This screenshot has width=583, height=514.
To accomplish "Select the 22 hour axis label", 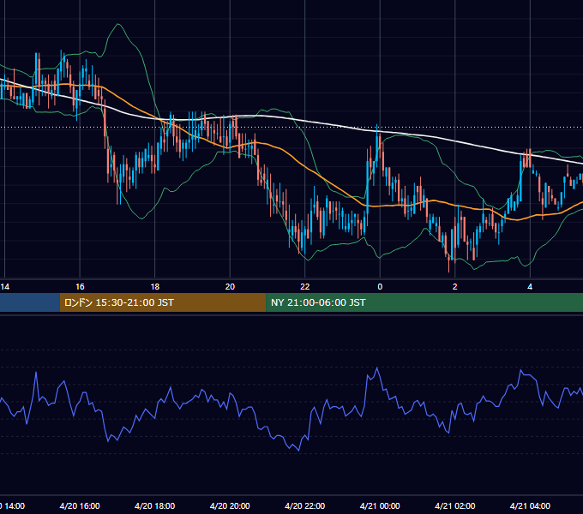I will click(x=305, y=287).
